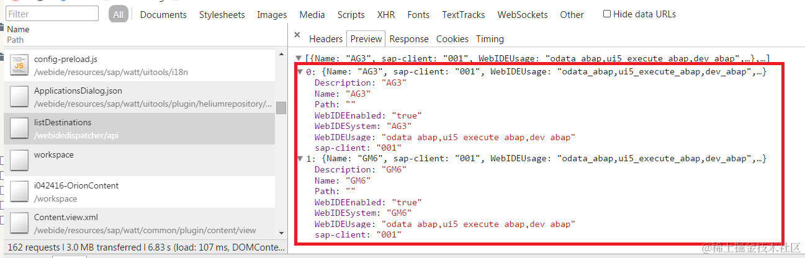The image size is (805, 258).
Task: Click the JS file icon of config-preload.js
Action: (20, 66)
